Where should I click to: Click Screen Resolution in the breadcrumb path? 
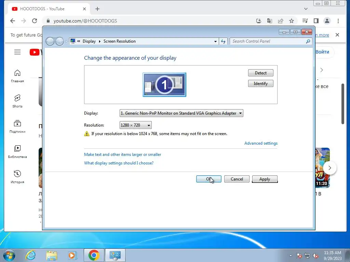click(x=119, y=41)
